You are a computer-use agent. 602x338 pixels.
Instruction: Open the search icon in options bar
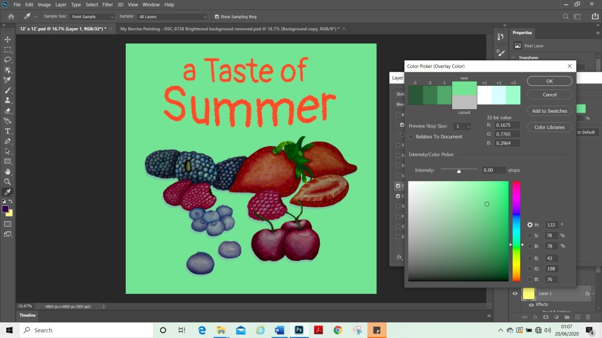point(566,16)
